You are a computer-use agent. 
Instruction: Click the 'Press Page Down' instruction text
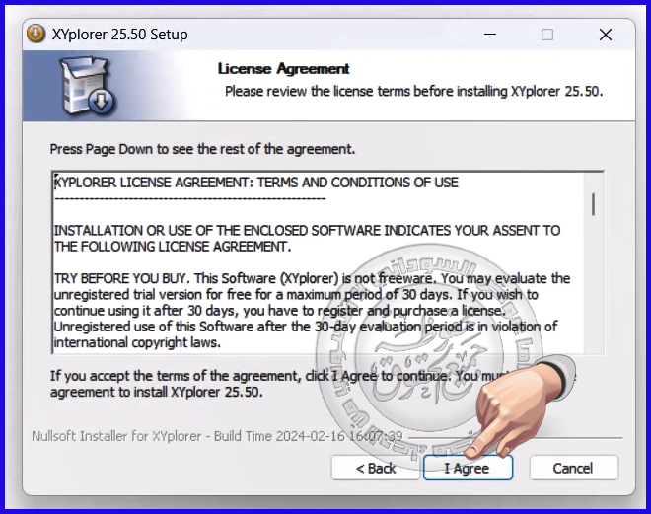point(202,149)
